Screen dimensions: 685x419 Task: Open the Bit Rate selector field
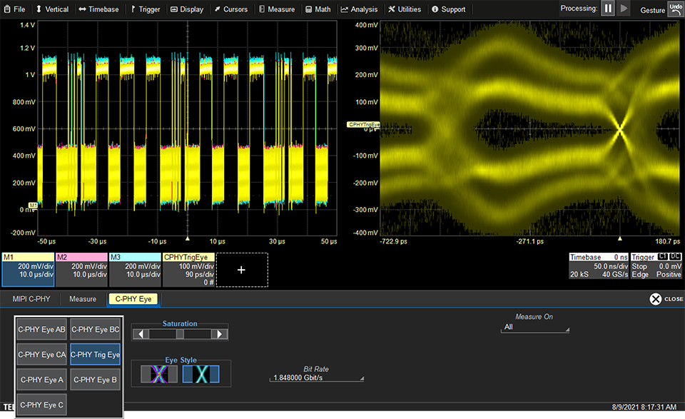tap(317, 378)
